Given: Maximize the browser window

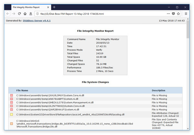Looking at the screenshot, I should 177,7.
